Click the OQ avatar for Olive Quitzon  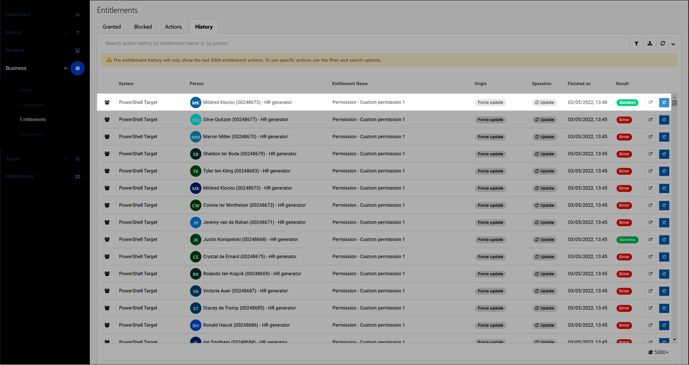point(196,120)
